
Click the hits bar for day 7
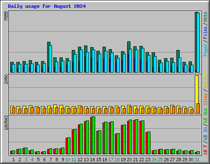[48, 57]
